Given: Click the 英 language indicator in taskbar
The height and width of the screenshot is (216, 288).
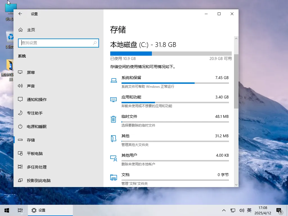Looking at the screenshot, I should tap(249, 210).
